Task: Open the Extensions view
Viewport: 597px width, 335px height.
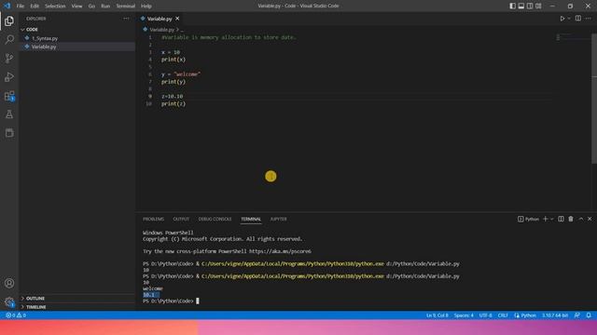Action: (9, 96)
